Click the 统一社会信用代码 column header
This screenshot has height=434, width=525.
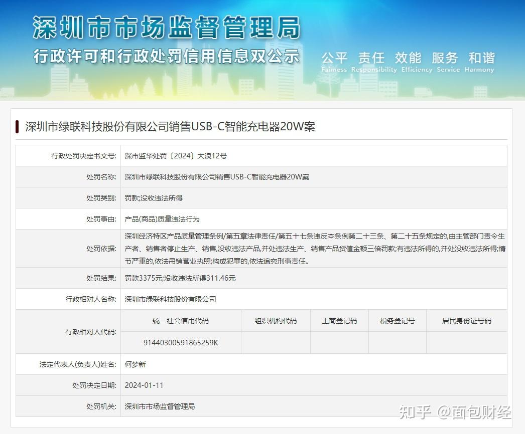click(181, 321)
